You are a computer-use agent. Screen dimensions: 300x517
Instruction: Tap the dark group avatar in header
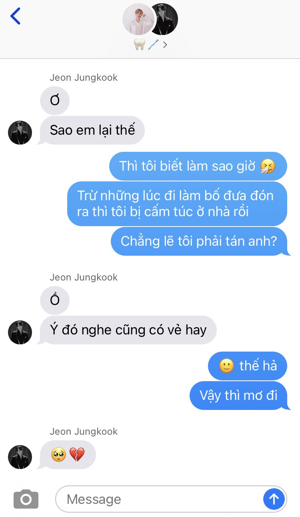164,19
